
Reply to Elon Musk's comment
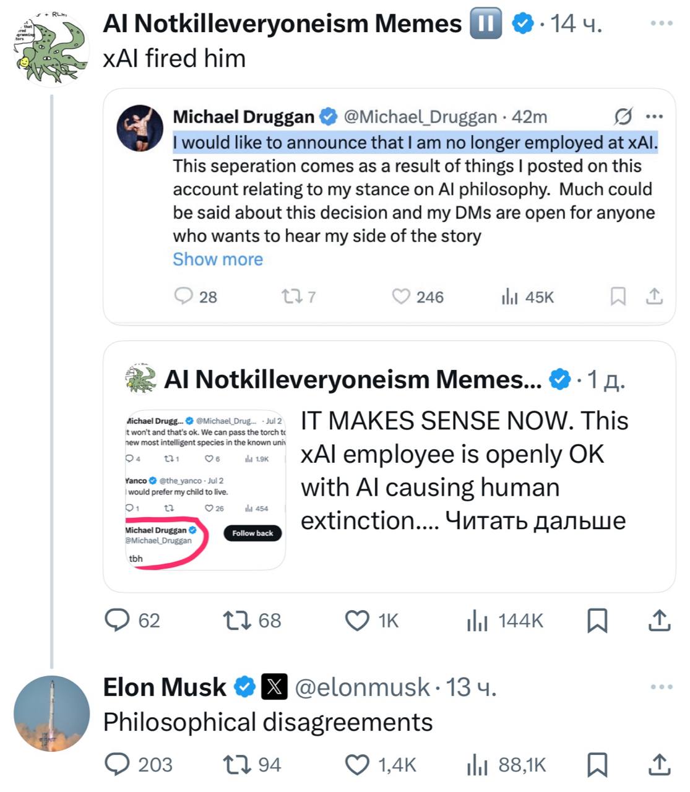tap(116, 765)
